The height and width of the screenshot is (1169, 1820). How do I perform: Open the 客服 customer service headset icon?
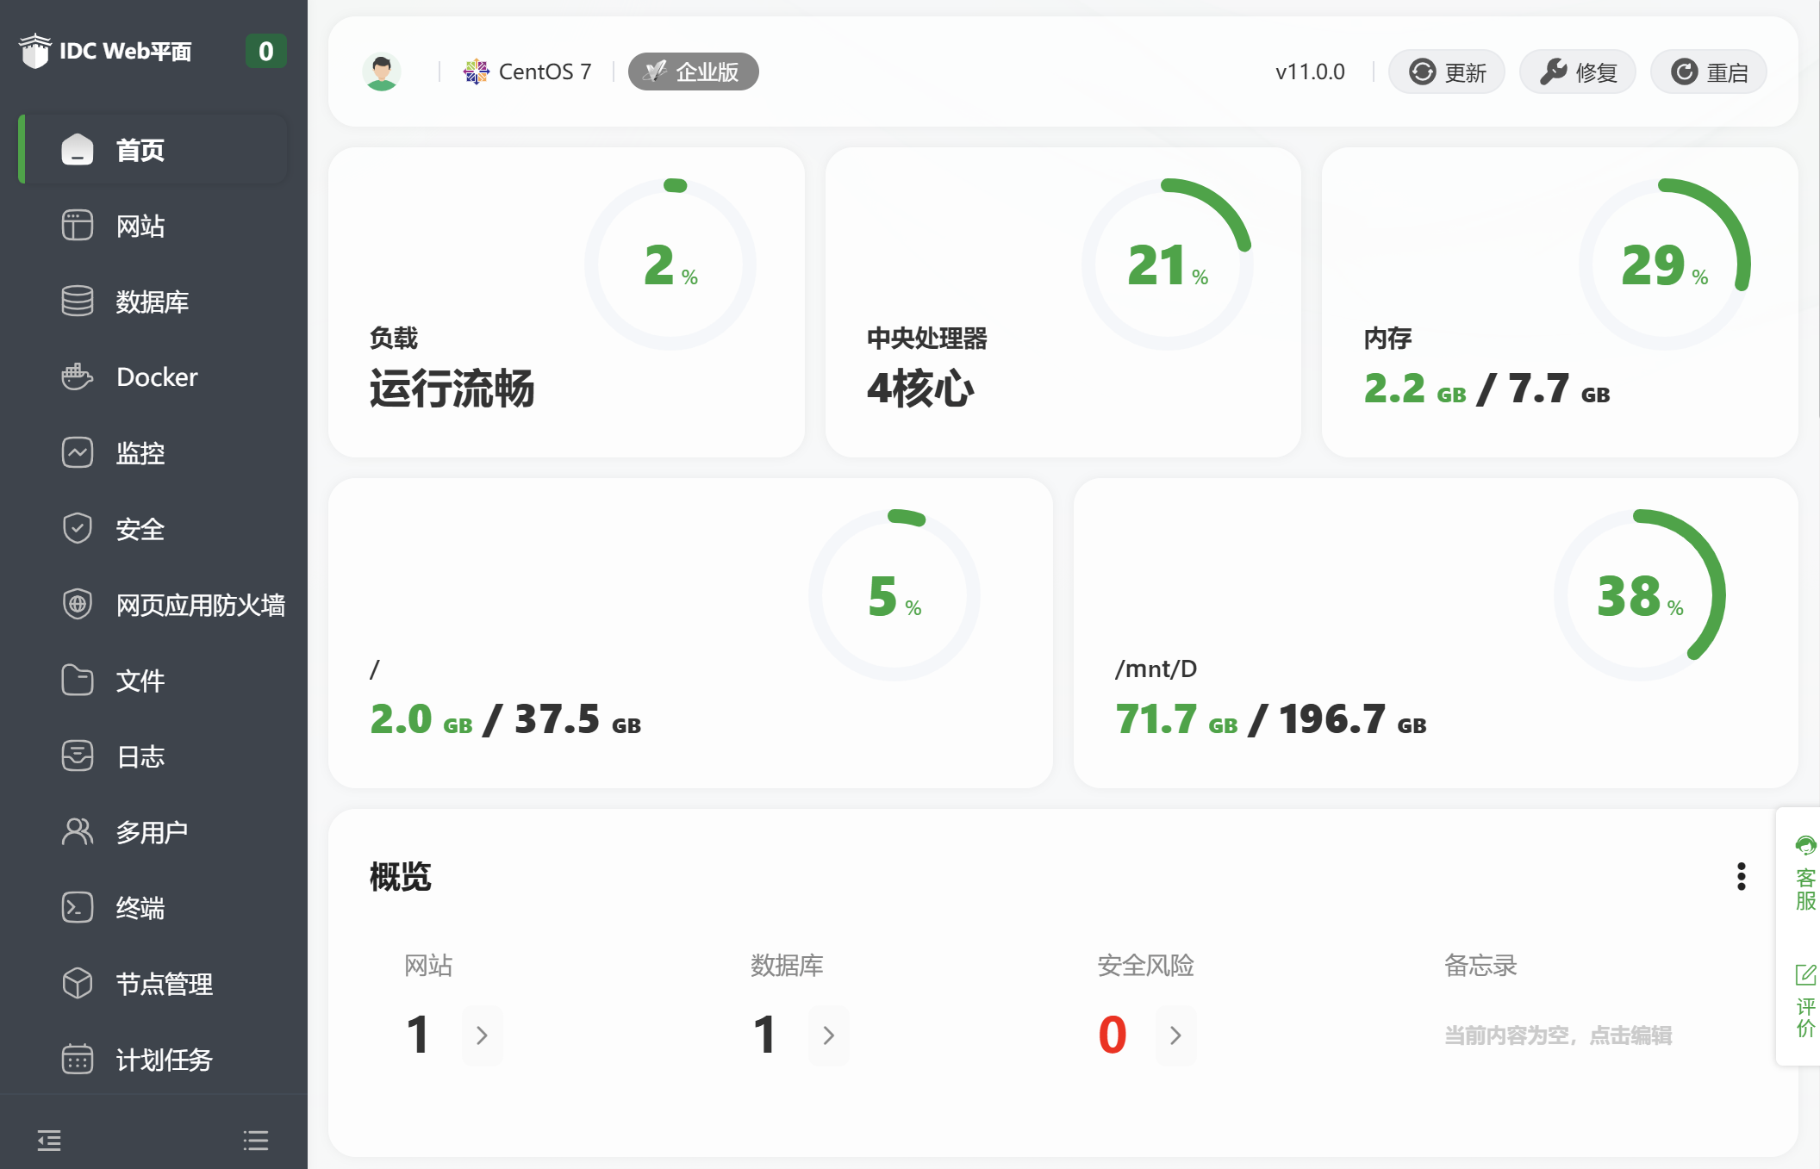1805,845
